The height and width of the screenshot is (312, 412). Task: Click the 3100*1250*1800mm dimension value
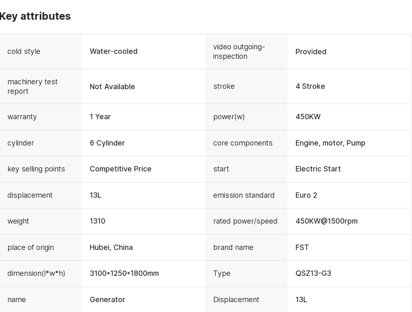click(x=124, y=273)
